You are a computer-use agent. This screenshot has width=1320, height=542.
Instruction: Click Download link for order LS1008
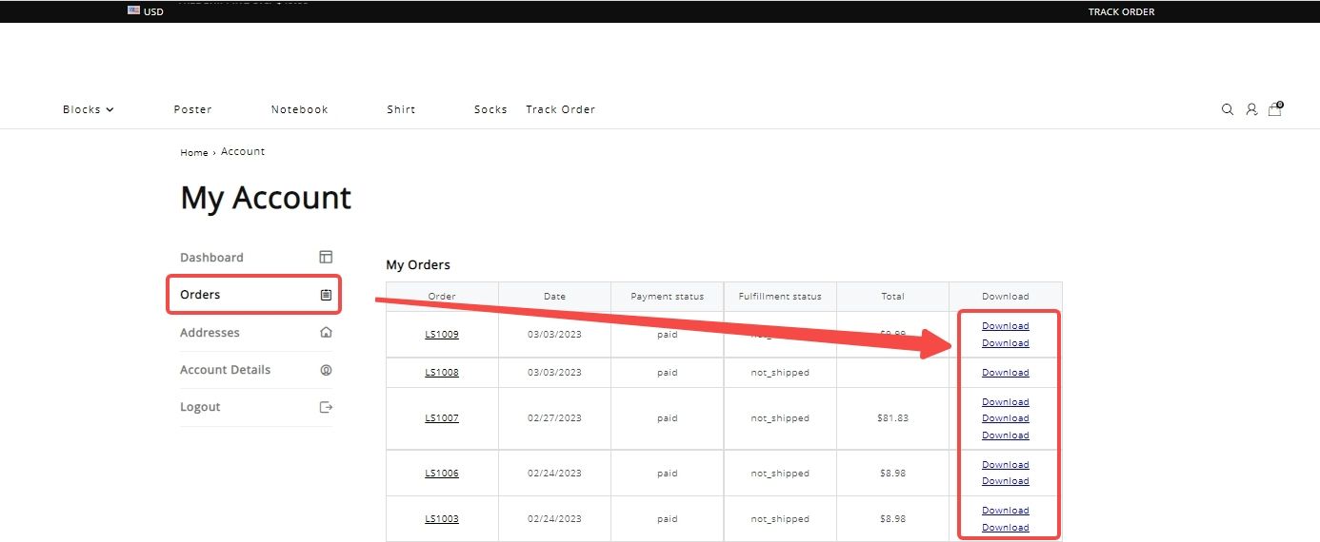1006,372
